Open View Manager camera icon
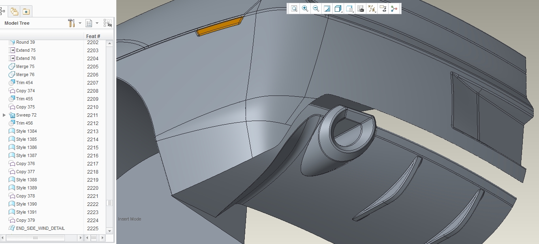The height and width of the screenshot is (244, 539). pyautogui.click(x=361, y=8)
